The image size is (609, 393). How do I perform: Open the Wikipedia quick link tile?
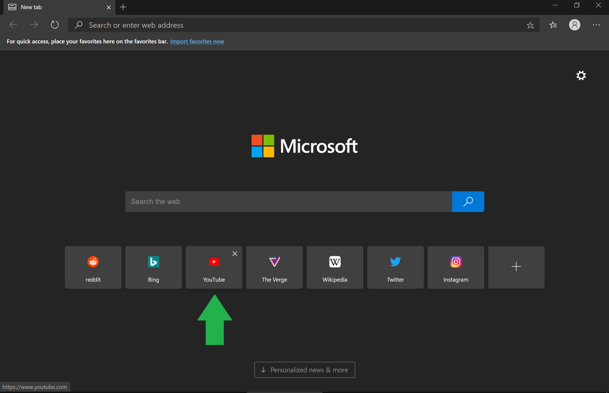point(335,267)
